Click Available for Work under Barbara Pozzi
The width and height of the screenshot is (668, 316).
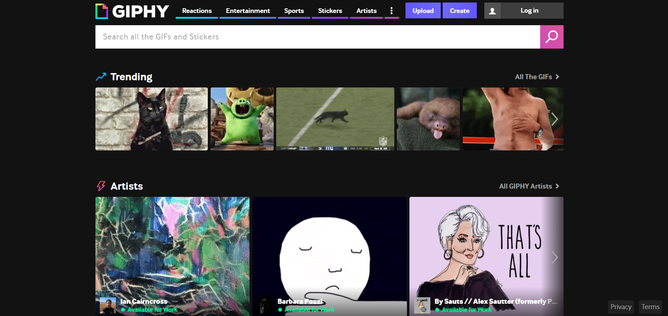[x=309, y=310]
